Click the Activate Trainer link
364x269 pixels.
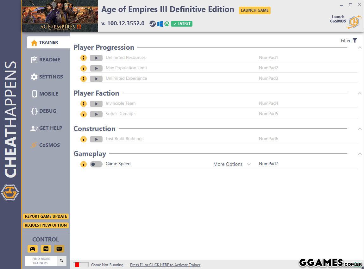[x=165, y=265]
